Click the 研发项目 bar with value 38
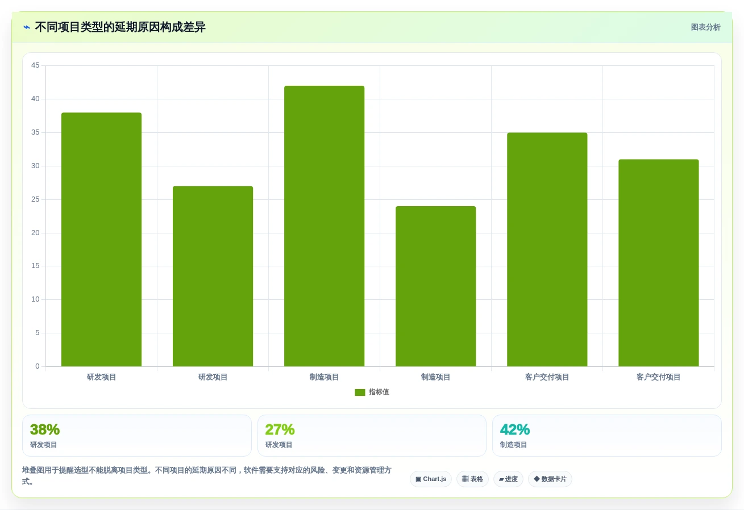Image resolution: width=744 pixels, height=510 pixels. tap(101, 240)
